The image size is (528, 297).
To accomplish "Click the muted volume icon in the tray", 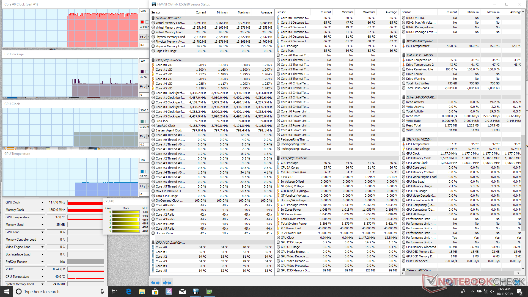I will coord(492,291).
